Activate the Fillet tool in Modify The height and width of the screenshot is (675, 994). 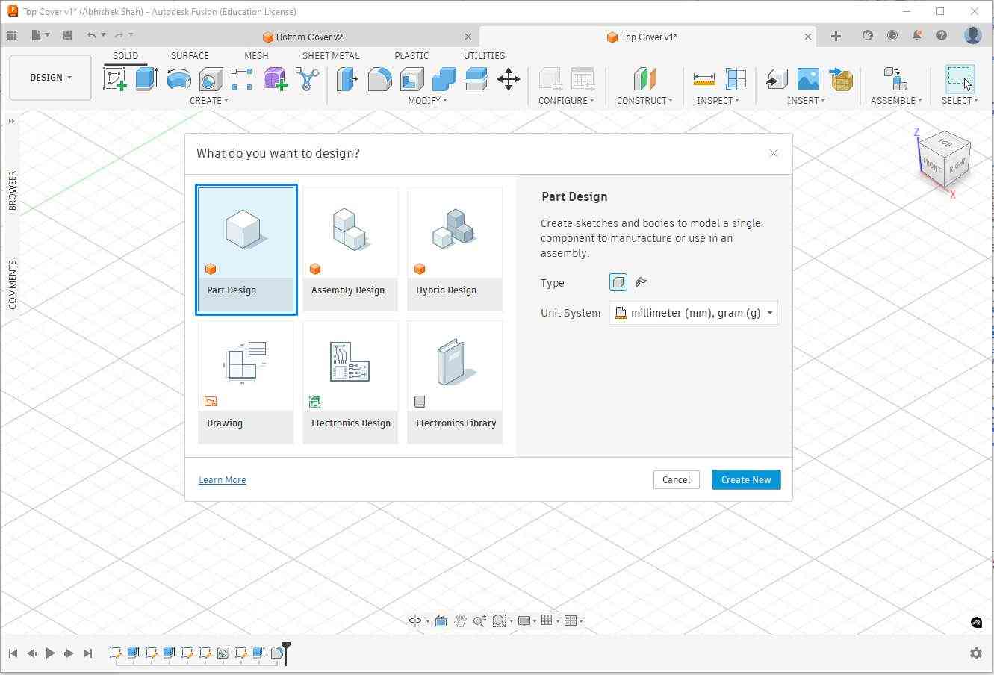click(x=379, y=78)
